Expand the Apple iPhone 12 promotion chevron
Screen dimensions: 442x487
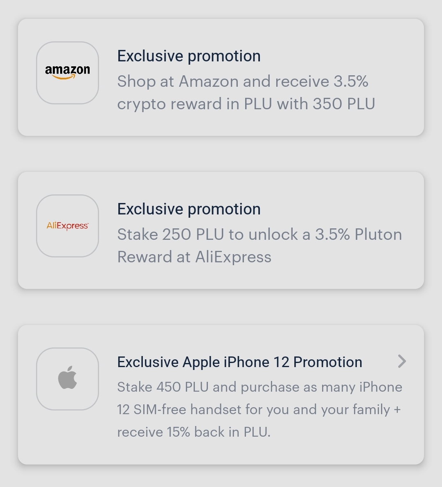(402, 361)
